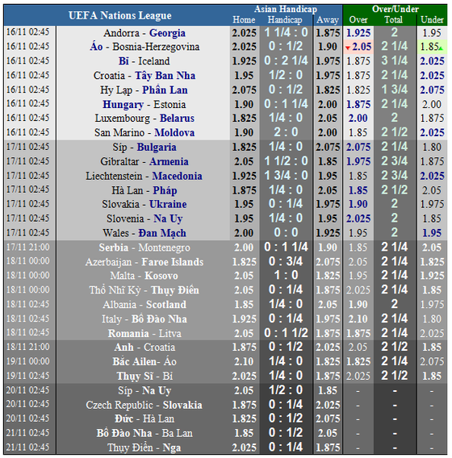Image resolution: width=452 pixels, height=458 pixels.
Task: Click the Asian Handicap column header
Action: point(286,9)
